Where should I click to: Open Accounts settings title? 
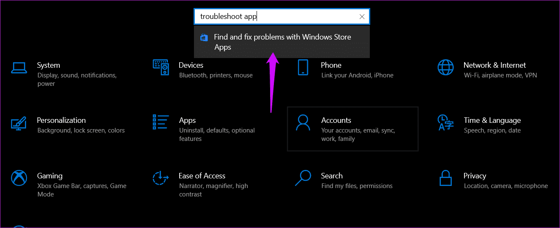[336, 120]
